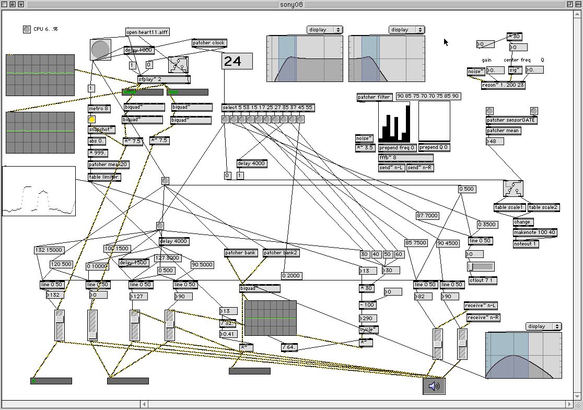This screenshot has height=410, width=583.
Task: Click the gate switch icon beside sfplay~
Action: click(179, 65)
